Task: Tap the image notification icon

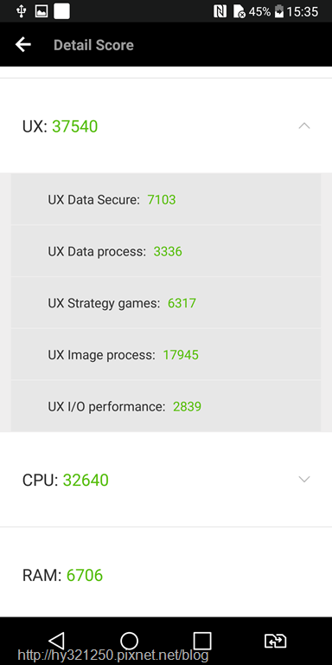Action: tap(41, 11)
